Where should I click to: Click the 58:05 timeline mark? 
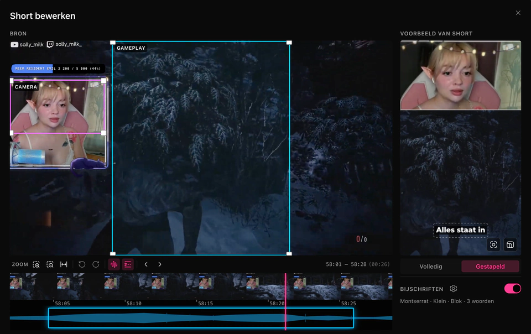point(63,304)
